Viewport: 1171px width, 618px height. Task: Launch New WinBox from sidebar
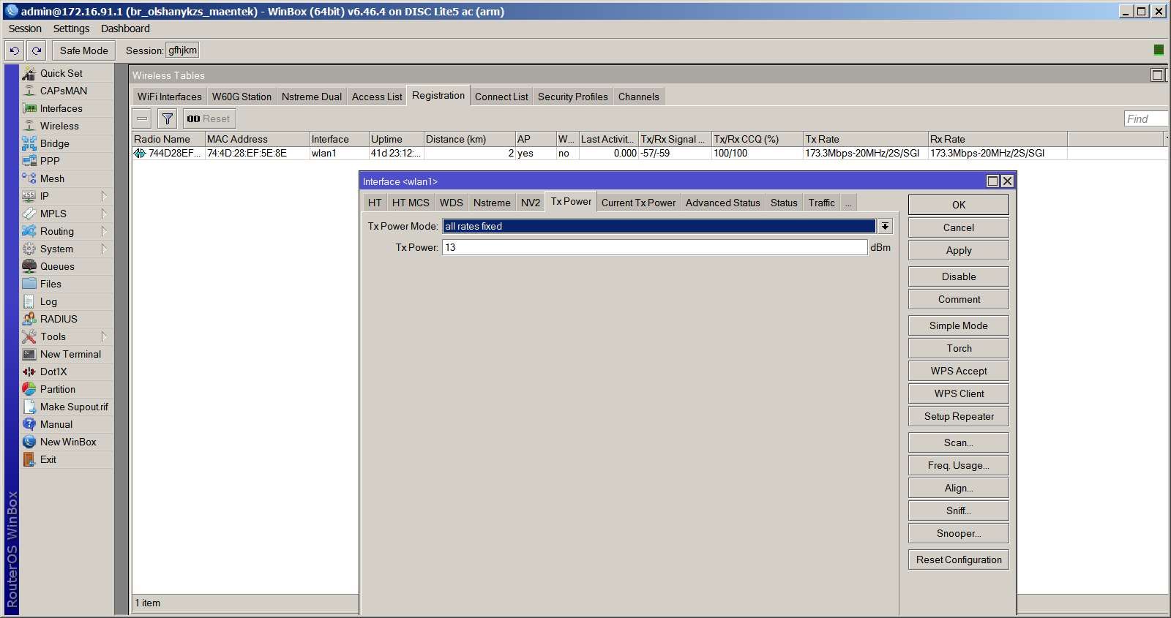(68, 442)
